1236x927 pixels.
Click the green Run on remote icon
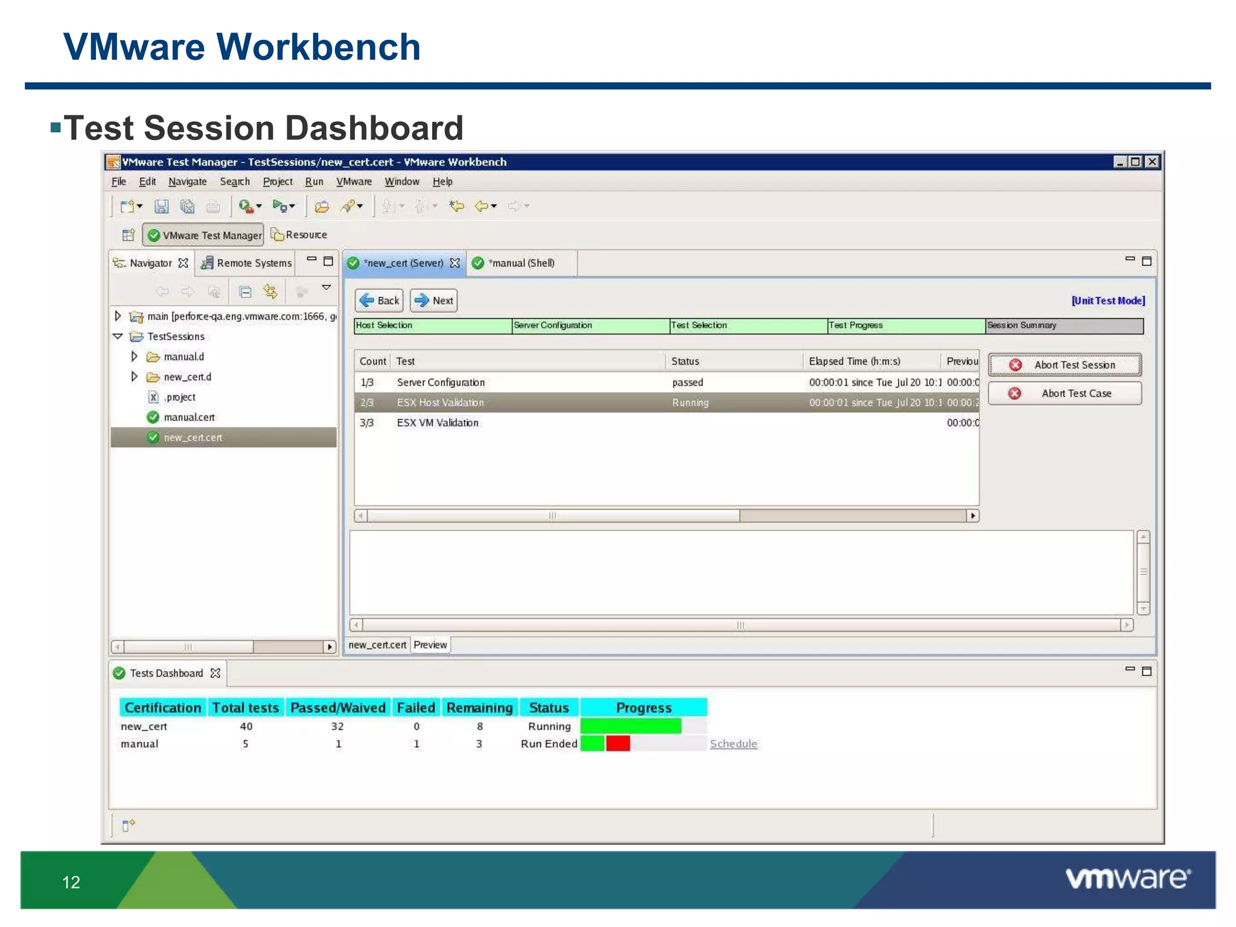coord(279,206)
